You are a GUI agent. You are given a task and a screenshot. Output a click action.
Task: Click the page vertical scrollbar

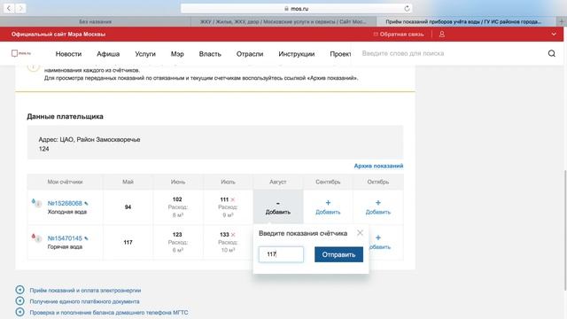(565, 230)
